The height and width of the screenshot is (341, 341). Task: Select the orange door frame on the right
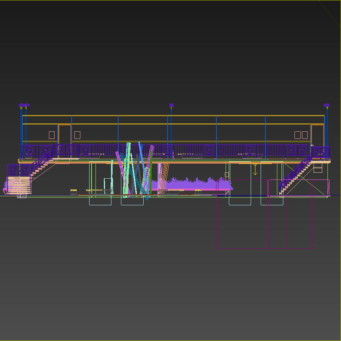click(x=318, y=135)
